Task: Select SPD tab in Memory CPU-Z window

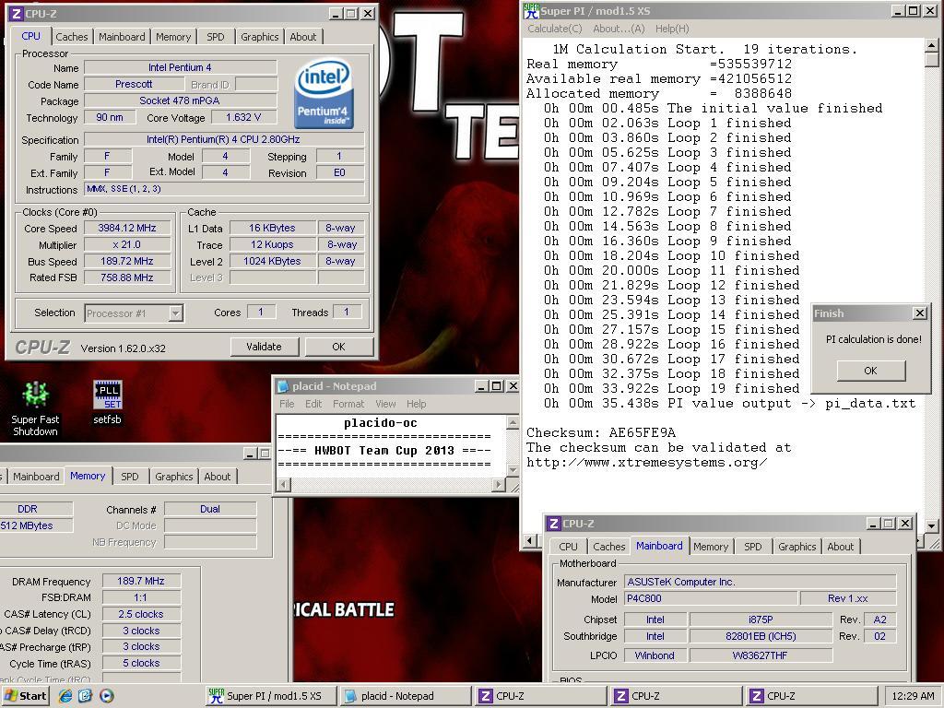Action: [x=129, y=477]
